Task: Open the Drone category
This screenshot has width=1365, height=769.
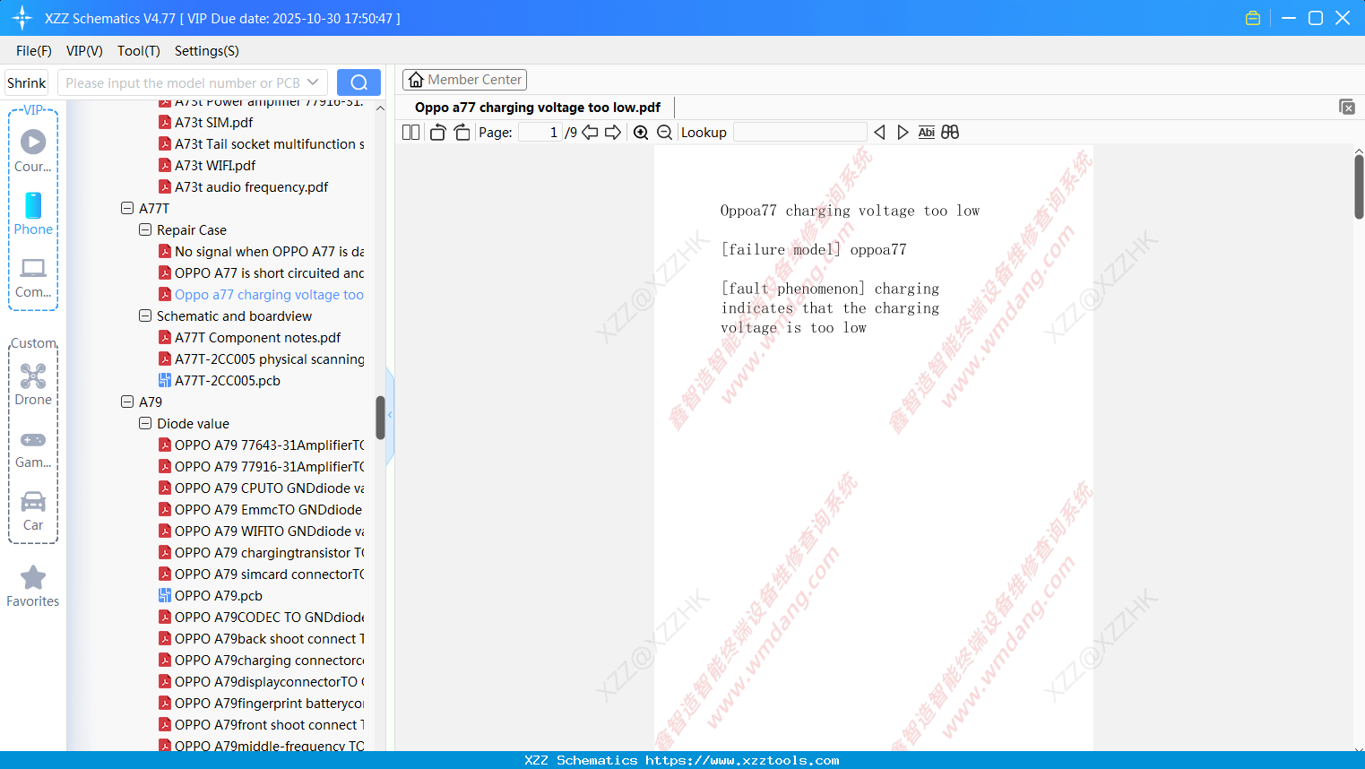Action: click(33, 384)
